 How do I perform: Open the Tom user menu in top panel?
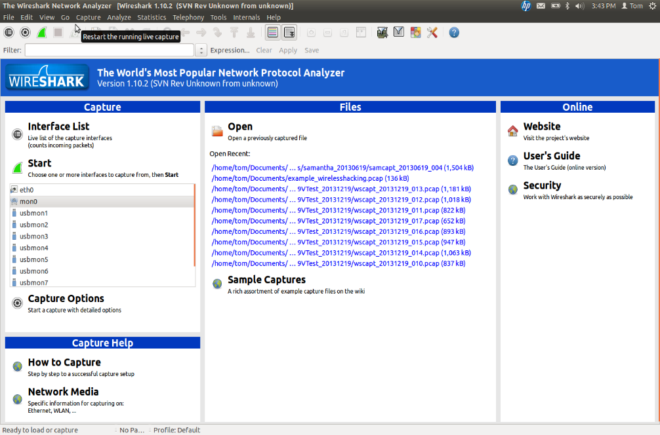pyautogui.click(x=632, y=6)
